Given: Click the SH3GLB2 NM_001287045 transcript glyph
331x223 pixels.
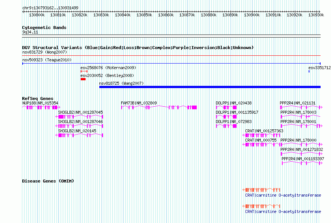Looking at the screenshot, I should pos(79,117).
